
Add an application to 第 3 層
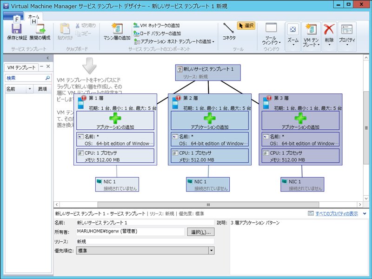click(300, 121)
